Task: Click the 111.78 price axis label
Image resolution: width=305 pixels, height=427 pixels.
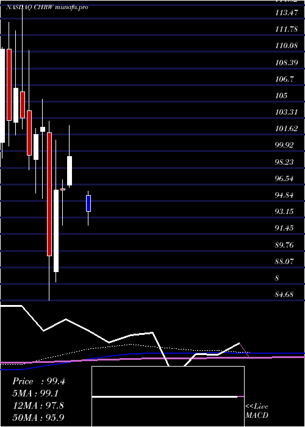Action: [x=286, y=29]
